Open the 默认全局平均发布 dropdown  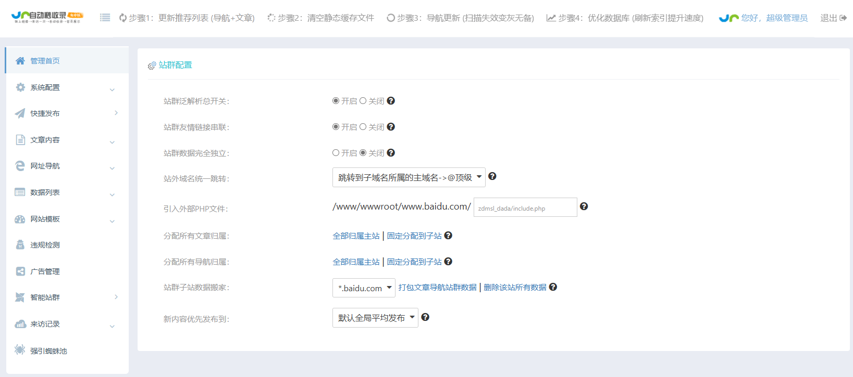point(375,318)
